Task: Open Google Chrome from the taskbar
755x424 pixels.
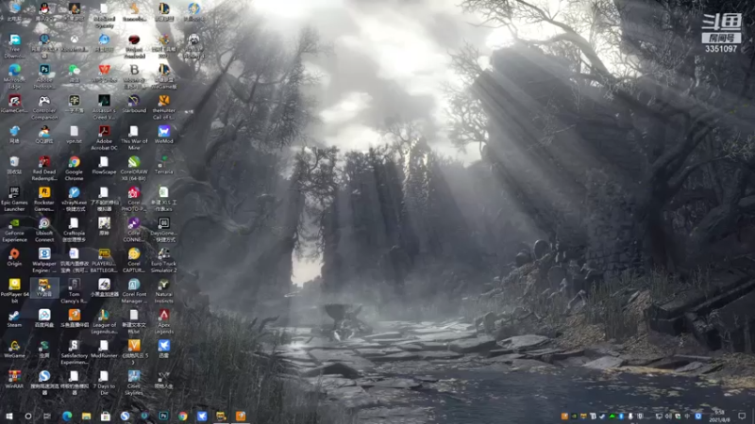Action: 182,416
